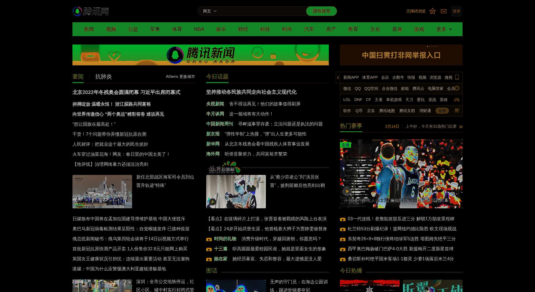
Task: Click the left arrow beside 新闻APP
Action: pyautogui.click(x=338, y=78)
